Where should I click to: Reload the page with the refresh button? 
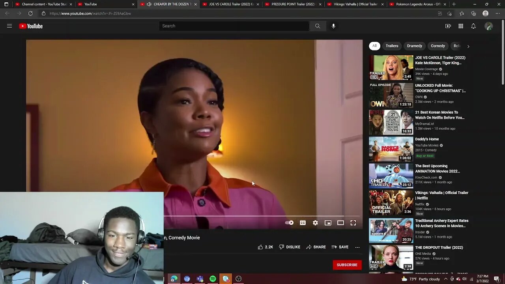click(x=30, y=13)
